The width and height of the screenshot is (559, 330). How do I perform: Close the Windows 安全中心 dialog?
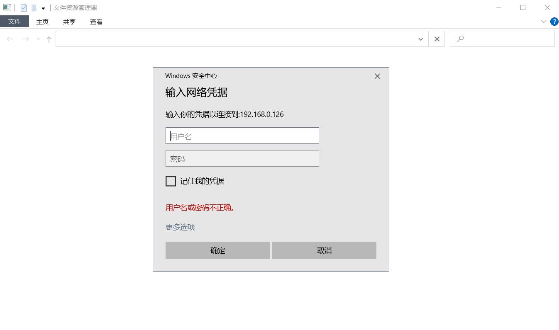[x=377, y=76]
